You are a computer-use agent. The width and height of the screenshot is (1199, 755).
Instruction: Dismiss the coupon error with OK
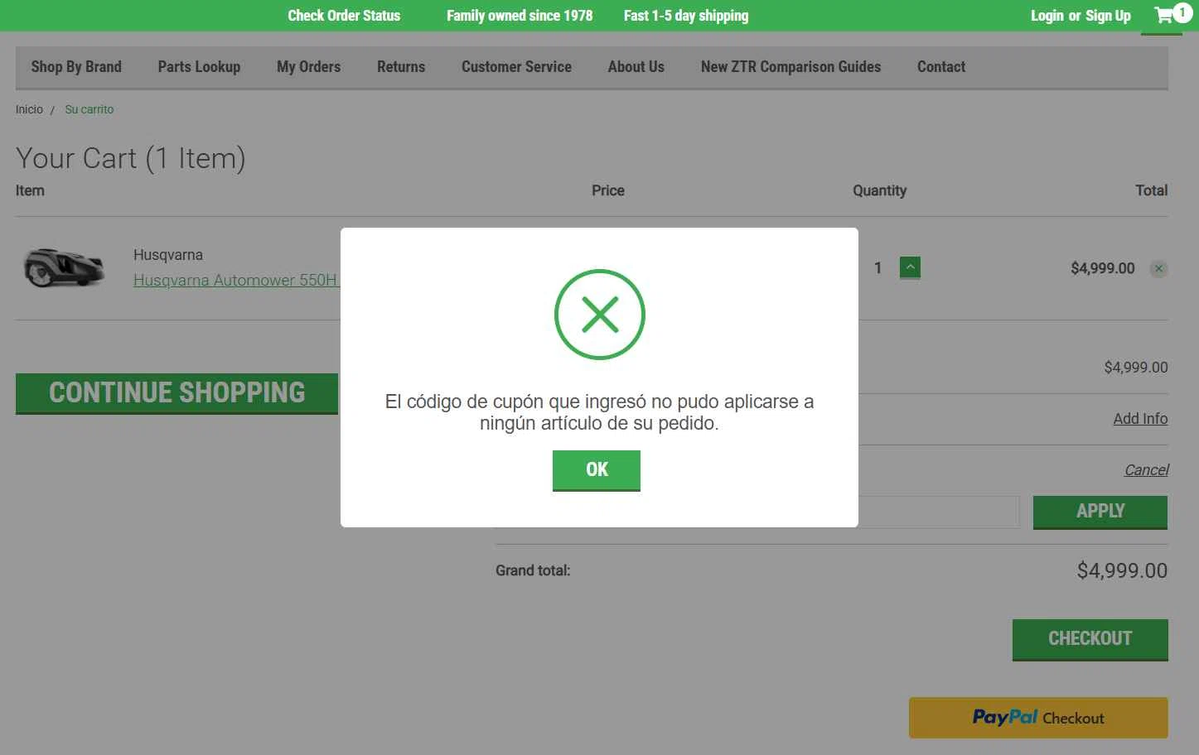click(x=596, y=470)
